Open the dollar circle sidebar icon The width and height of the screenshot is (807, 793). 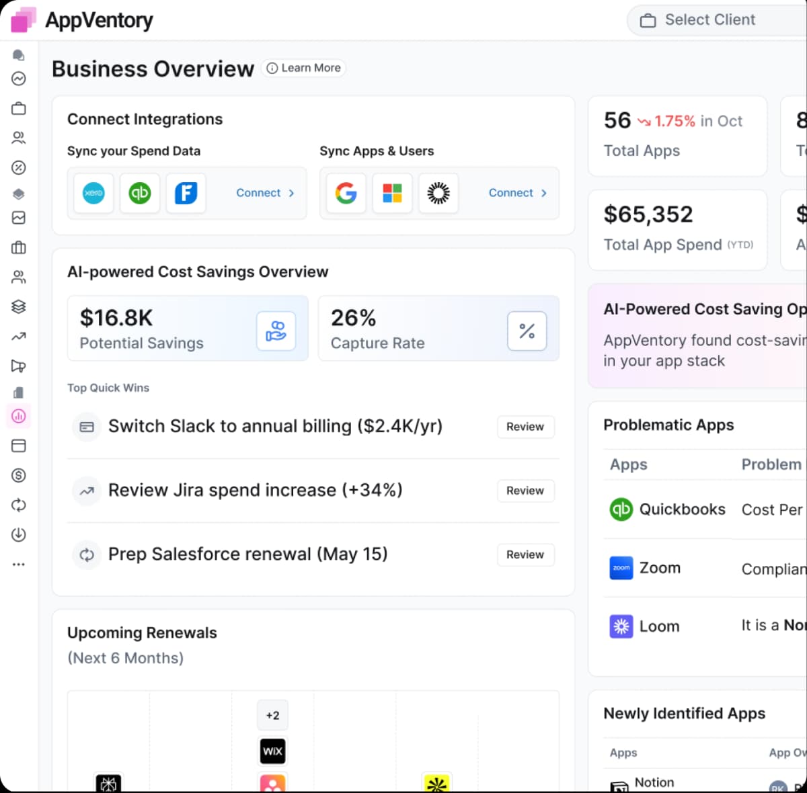(19, 475)
